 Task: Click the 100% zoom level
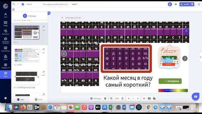[x=117, y=98]
